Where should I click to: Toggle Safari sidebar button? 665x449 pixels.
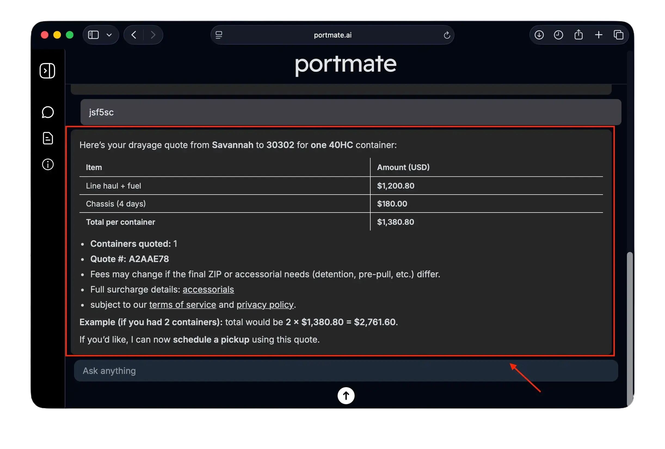[93, 35]
